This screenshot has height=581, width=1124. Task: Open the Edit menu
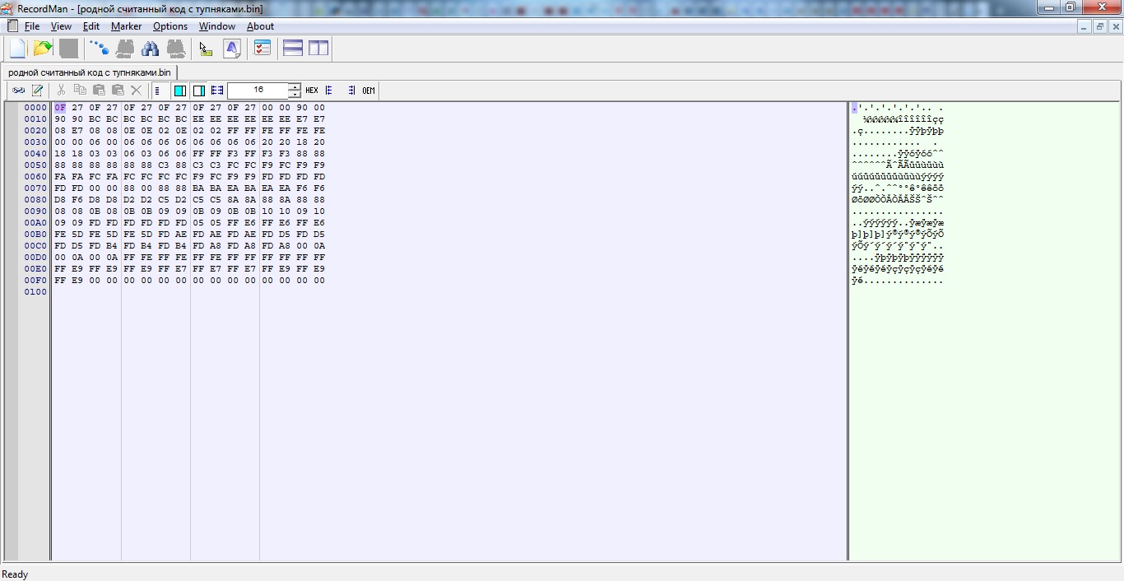point(91,26)
